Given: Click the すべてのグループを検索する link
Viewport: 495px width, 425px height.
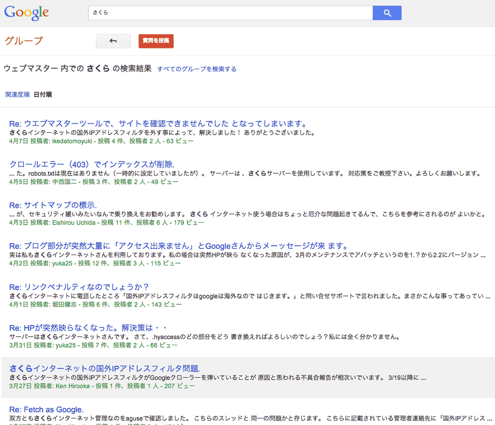Looking at the screenshot, I should (x=196, y=69).
